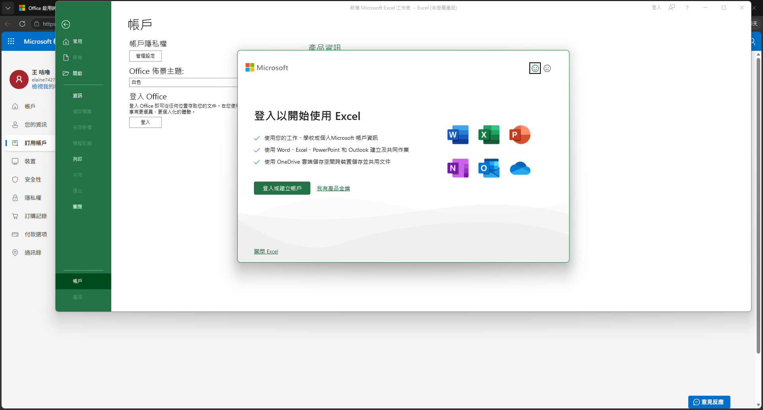The height and width of the screenshot is (410, 763).
Task: Click the smiley face feedback icon
Action: 535,68
